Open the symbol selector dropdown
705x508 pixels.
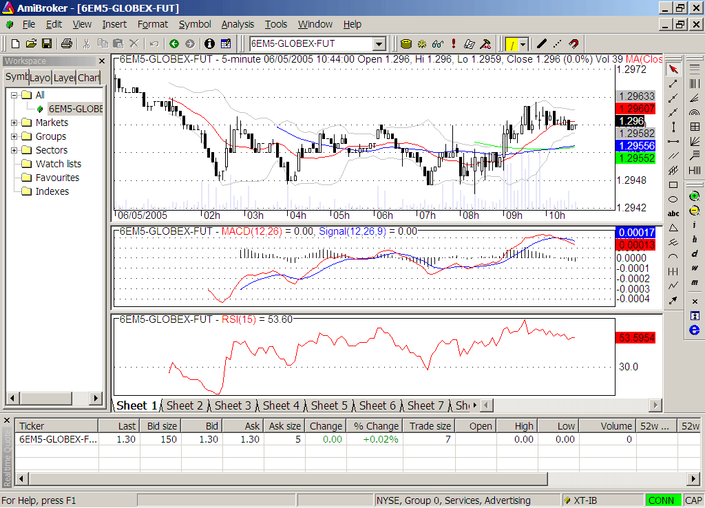(379, 44)
